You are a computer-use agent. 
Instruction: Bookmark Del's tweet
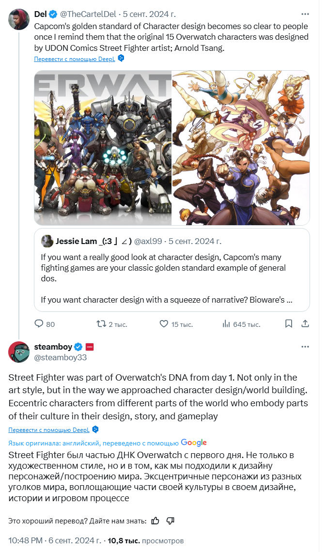point(289,323)
